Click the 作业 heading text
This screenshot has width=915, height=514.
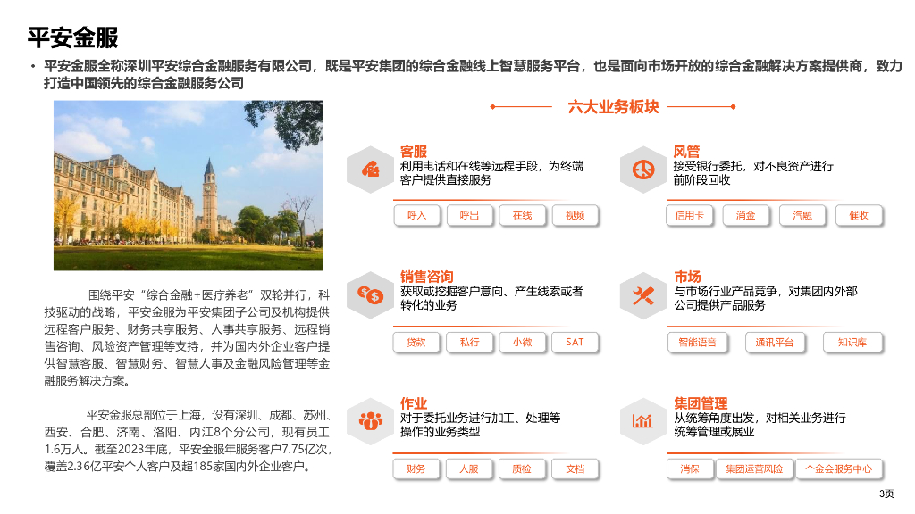414,403
